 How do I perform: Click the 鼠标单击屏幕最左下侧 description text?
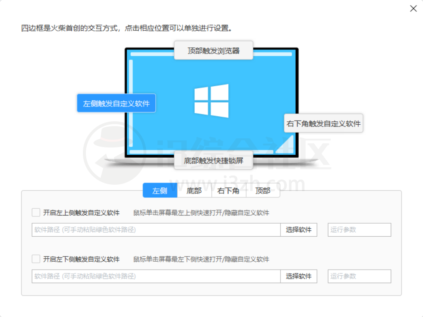coord(201,260)
